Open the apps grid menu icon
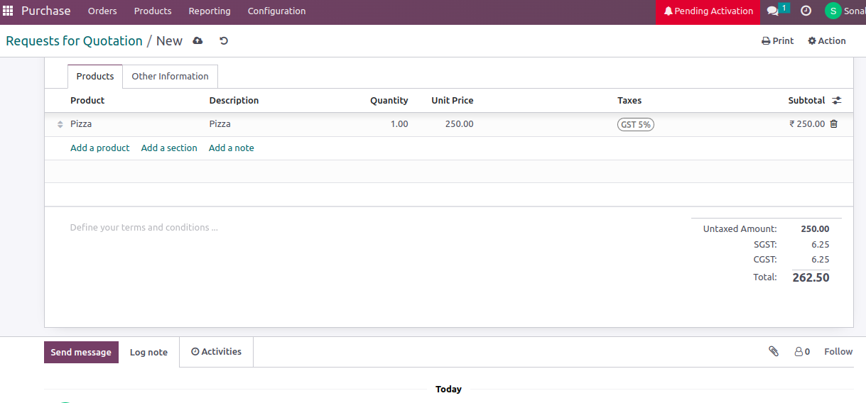The image size is (866, 403). 8,11
